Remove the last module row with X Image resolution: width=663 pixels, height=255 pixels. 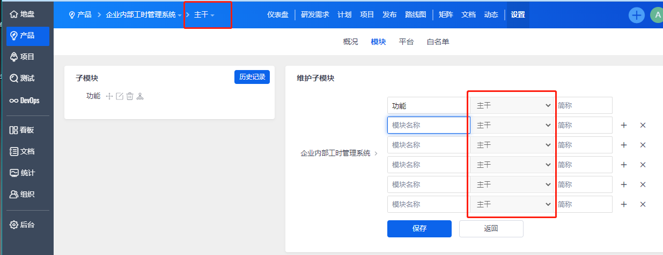[x=643, y=204]
